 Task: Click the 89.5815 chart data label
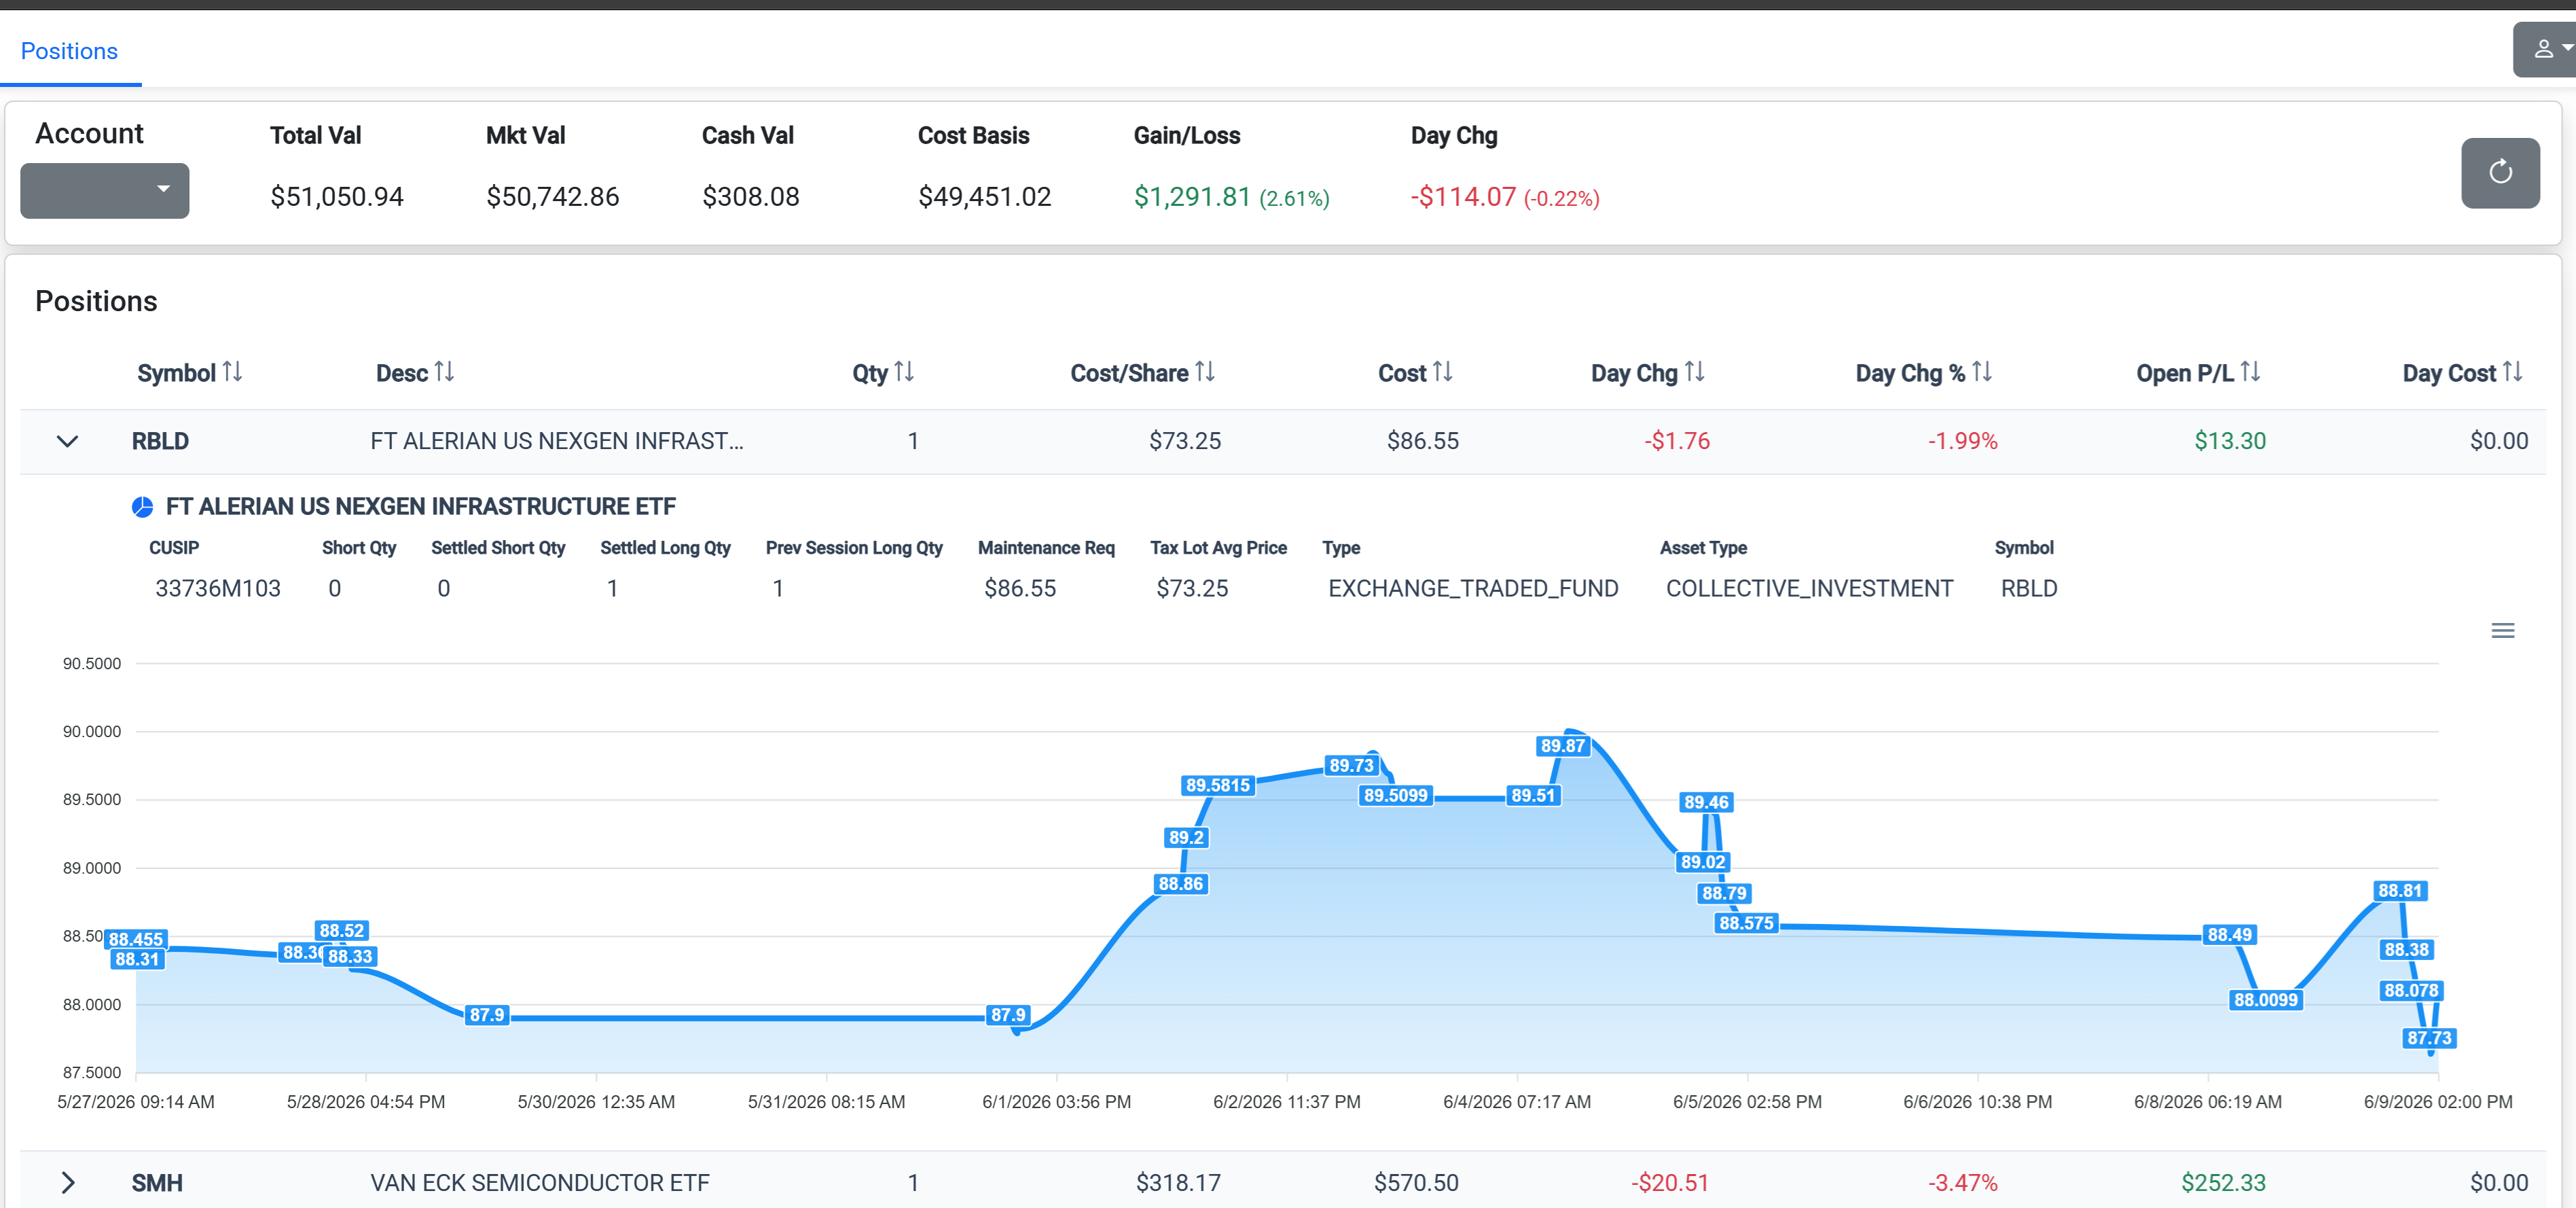[x=1217, y=785]
